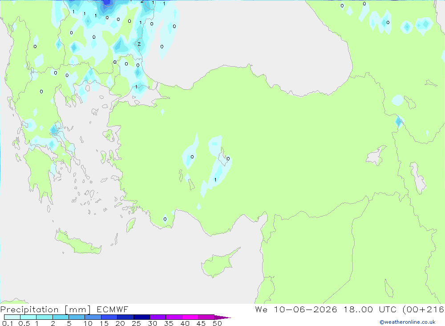Screen dimensions: 445x326
Task: Click the date 'We 10-06-2026'
Action: point(296,310)
